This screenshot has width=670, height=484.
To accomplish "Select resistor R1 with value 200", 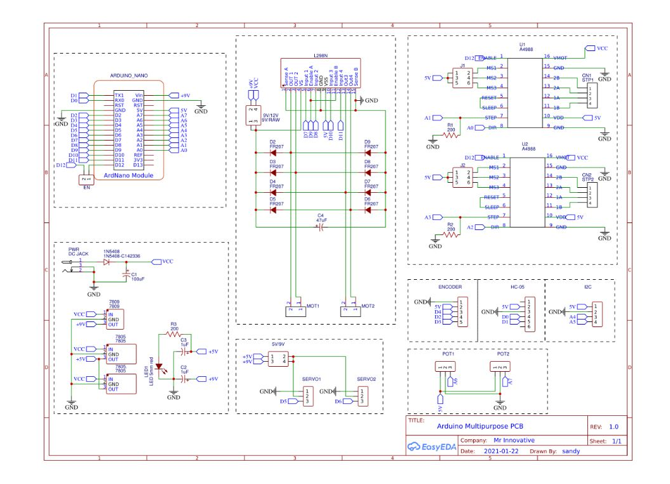I will [450, 134].
